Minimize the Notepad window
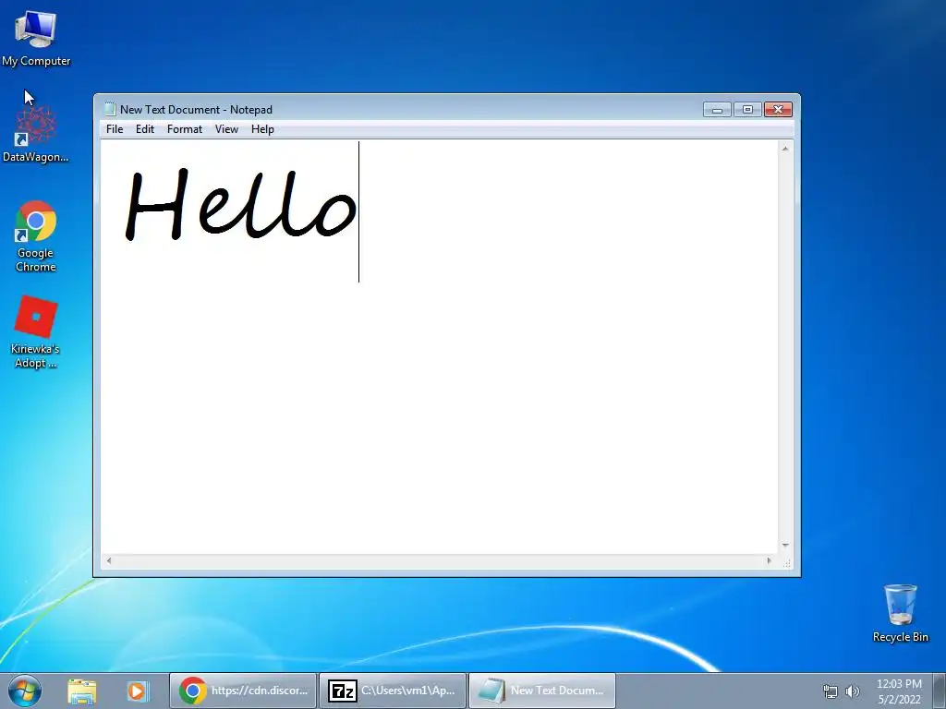Viewport: 946px width, 709px height. coord(717,110)
